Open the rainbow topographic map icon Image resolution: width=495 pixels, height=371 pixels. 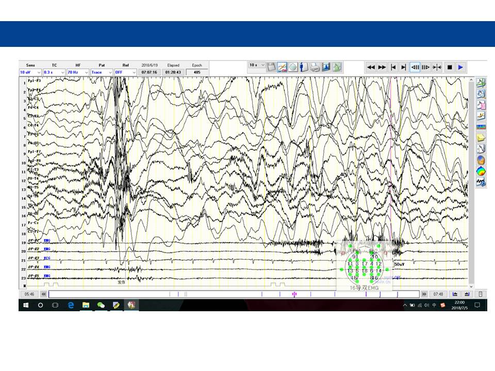481,171
